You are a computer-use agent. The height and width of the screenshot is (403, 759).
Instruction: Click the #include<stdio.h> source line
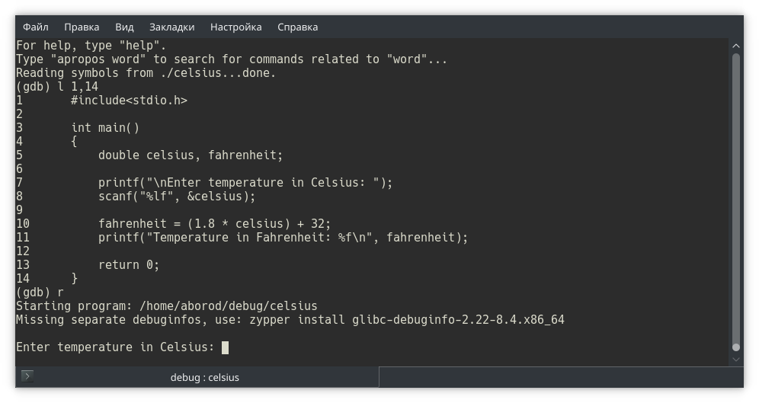129,101
